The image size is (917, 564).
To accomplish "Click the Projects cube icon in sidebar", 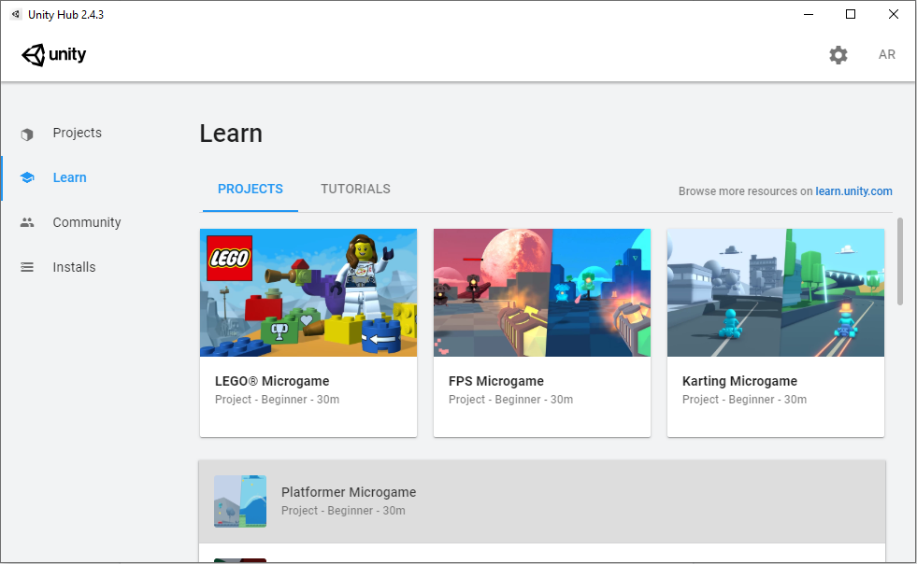I will (27, 134).
